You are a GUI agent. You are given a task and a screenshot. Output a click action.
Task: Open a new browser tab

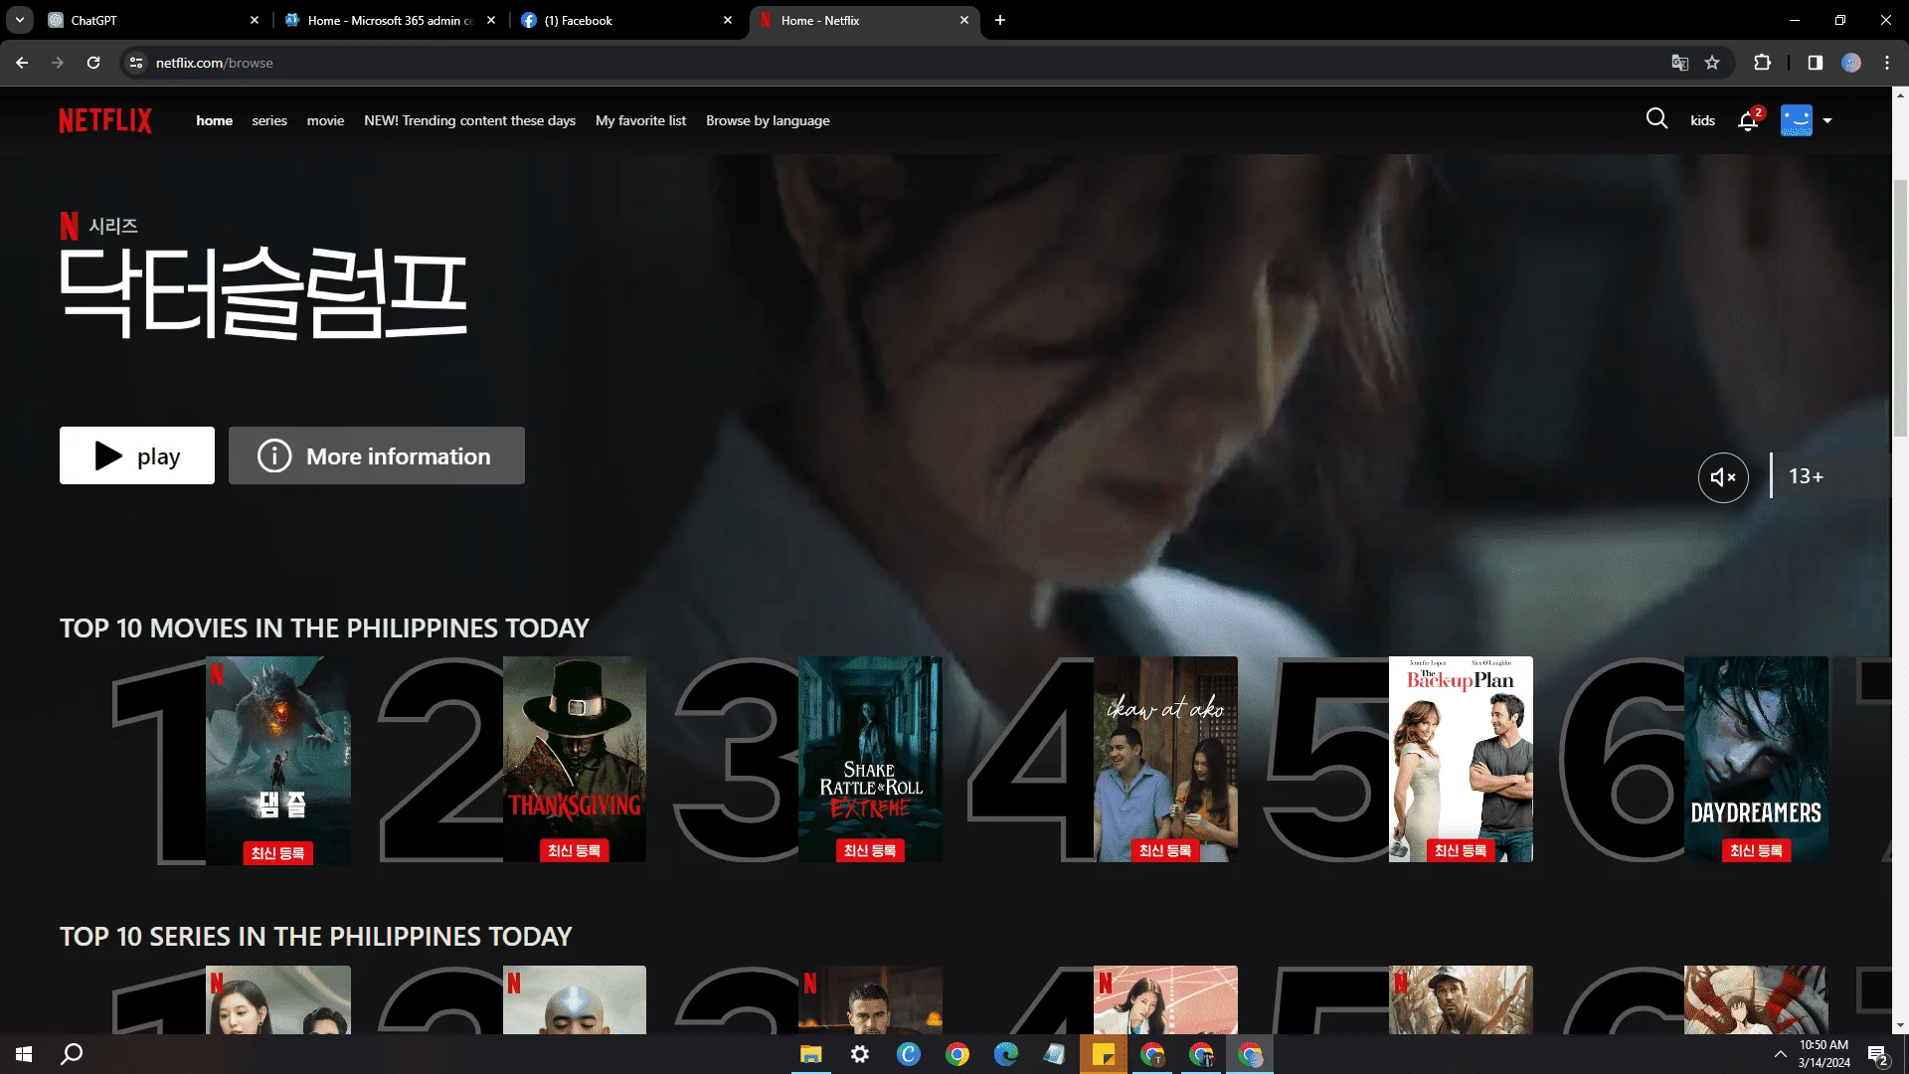[x=1000, y=20]
